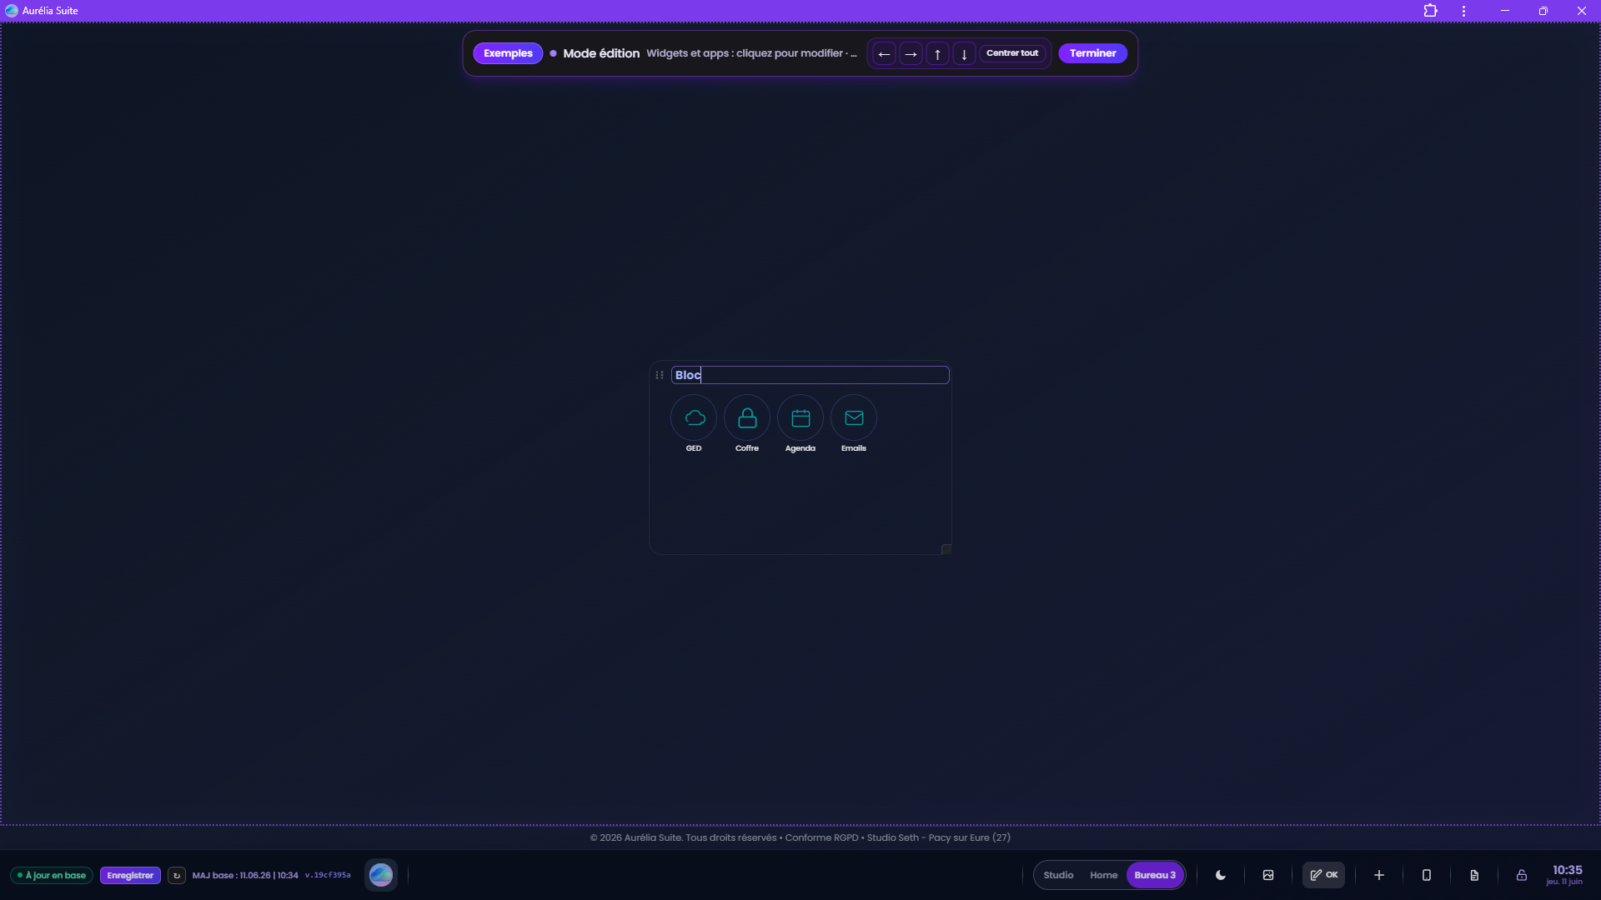Click Terminer to finish editing
The height and width of the screenshot is (900, 1601).
pyautogui.click(x=1092, y=53)
